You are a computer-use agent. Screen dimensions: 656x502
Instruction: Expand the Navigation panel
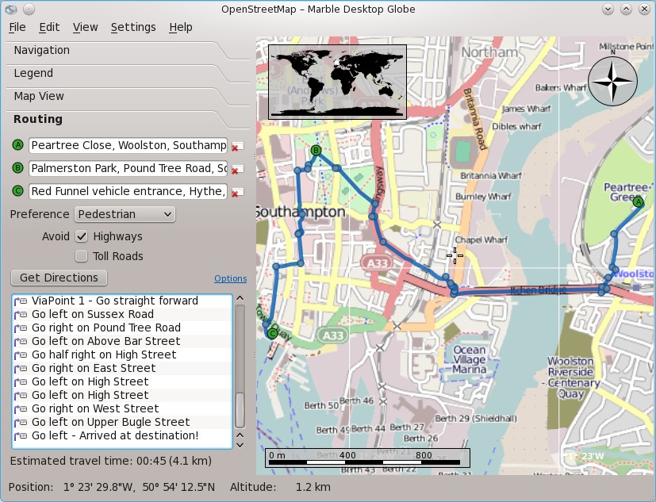pyautogui.click(x=42, y=50)
